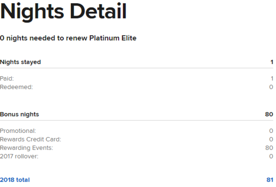The height and width of the screenshot is (187, 276).
Task: Click the Nights Detail heading
Action: 63,12
